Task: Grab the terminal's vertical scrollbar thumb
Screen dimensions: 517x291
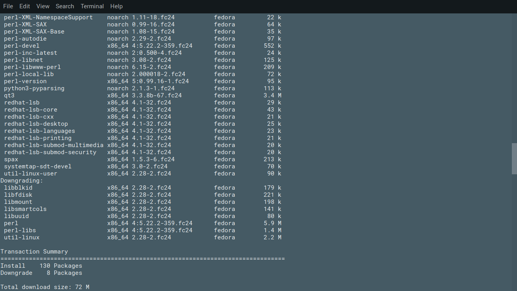Action: pyautogui.click(x=514, y=159)
